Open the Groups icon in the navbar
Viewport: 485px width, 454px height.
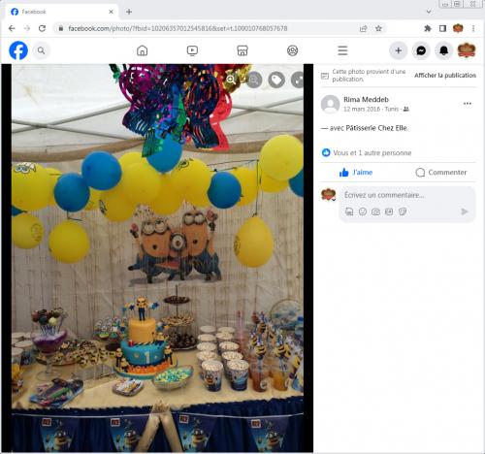pyautogui.click(x=292, y=50)
